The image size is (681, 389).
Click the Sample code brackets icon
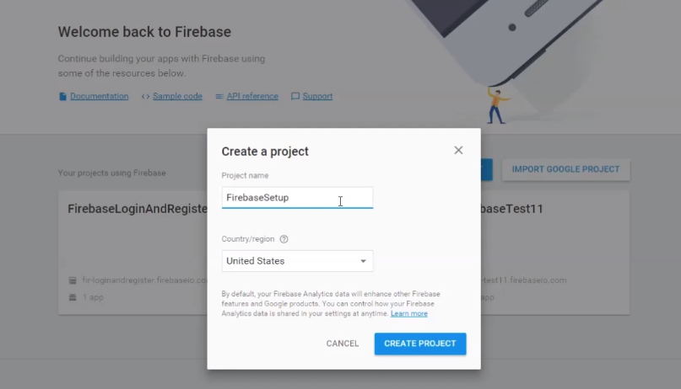click(146, 97)
